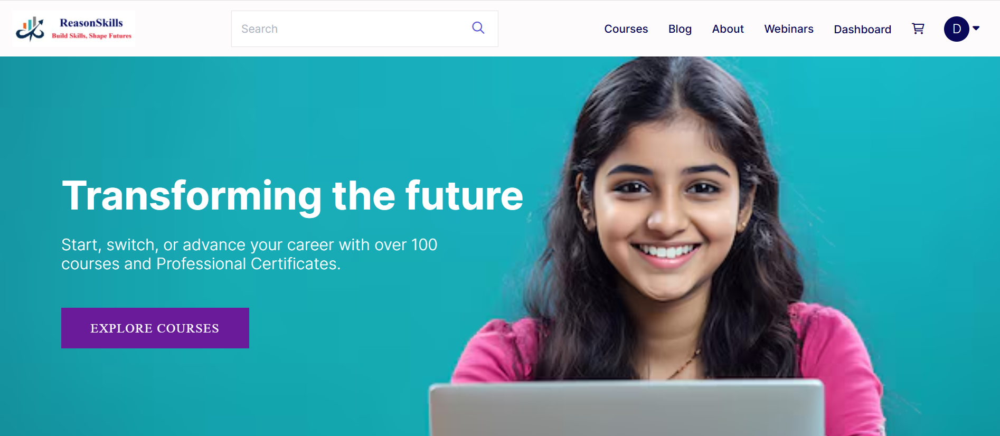Open the Courses menu item

626,29
